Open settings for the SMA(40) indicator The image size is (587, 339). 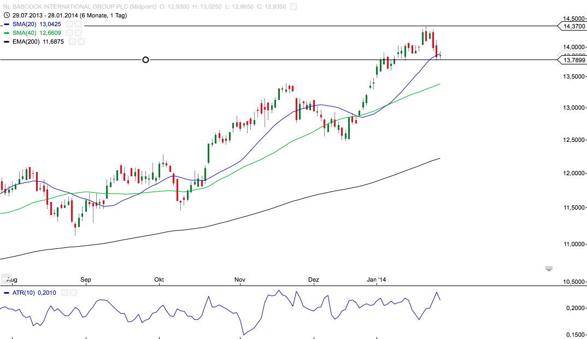tap(69, 33)
